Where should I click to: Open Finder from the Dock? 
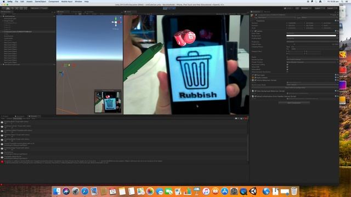tap(56, 192)
